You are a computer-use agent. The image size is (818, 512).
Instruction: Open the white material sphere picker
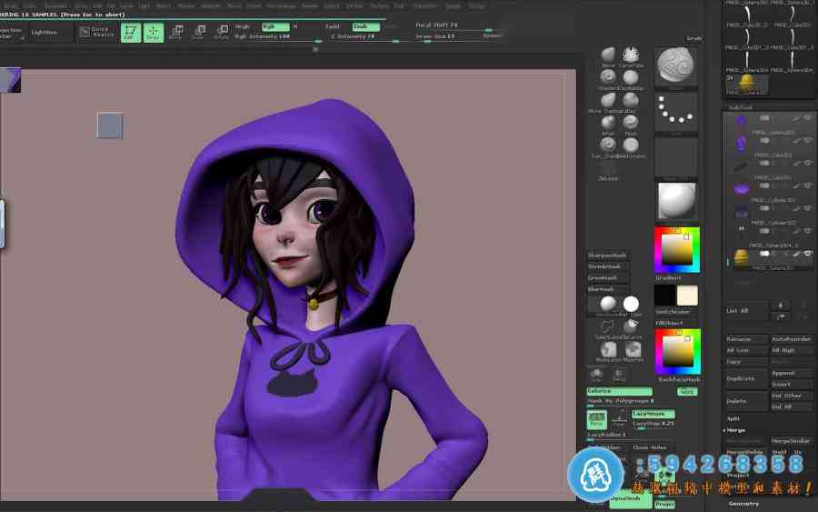point(676,201)
